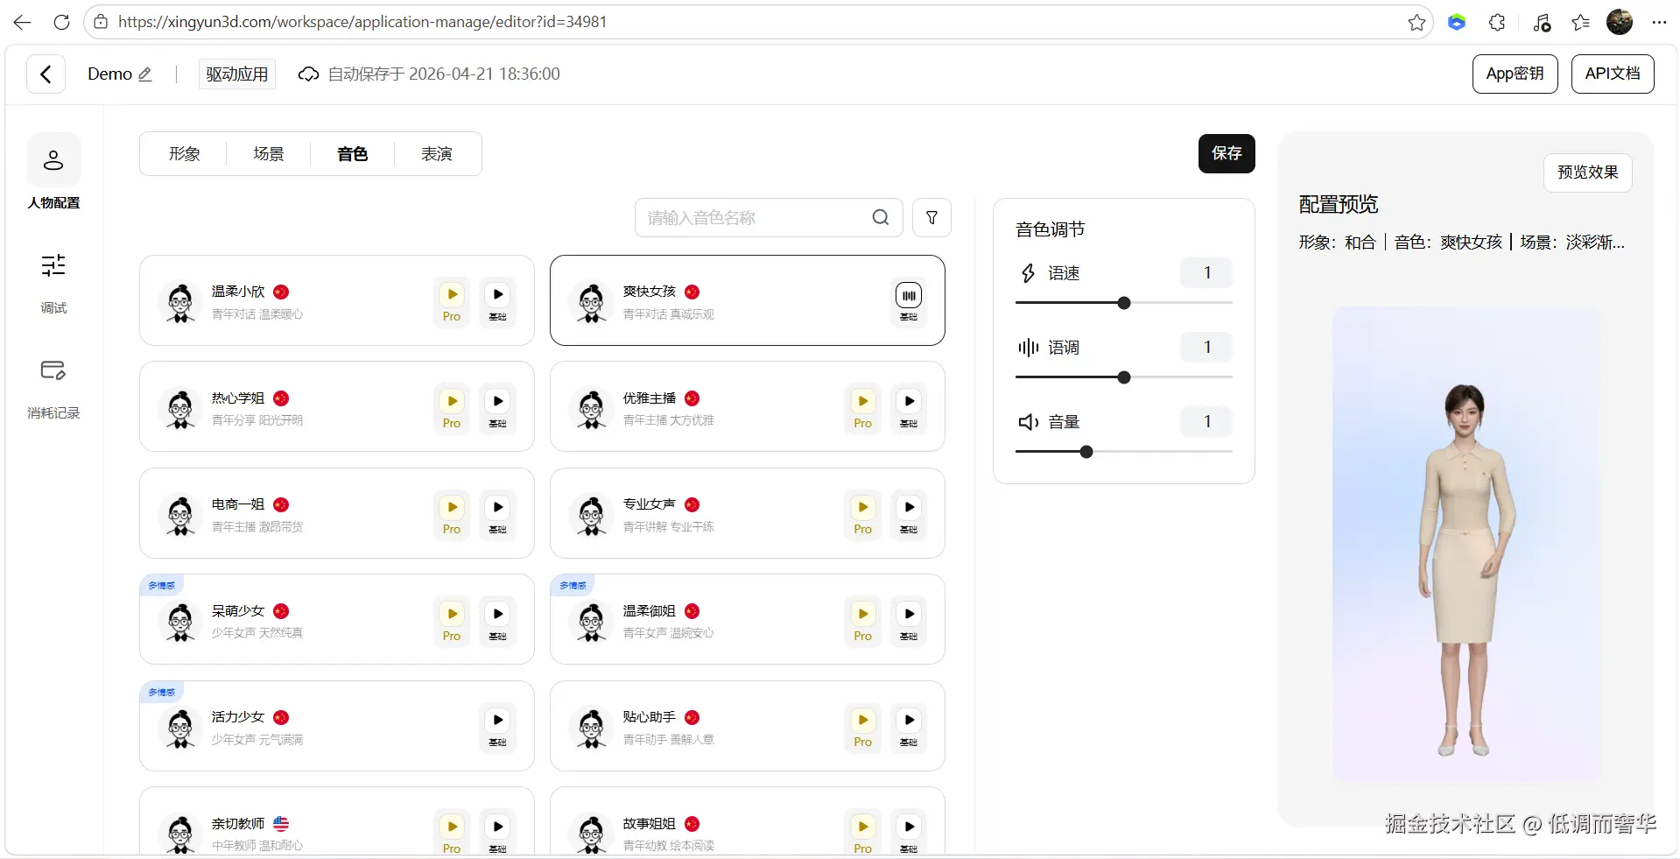Open the API文档 link button
This screenshot has height=859, width=1680.
[x=1612, y=74]
